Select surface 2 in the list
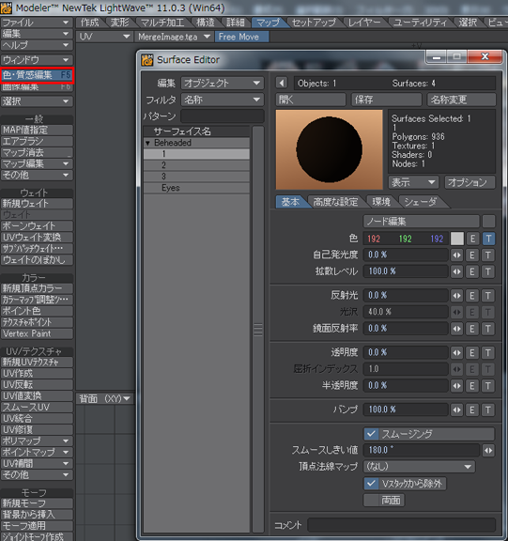 (x=196, y=165)
